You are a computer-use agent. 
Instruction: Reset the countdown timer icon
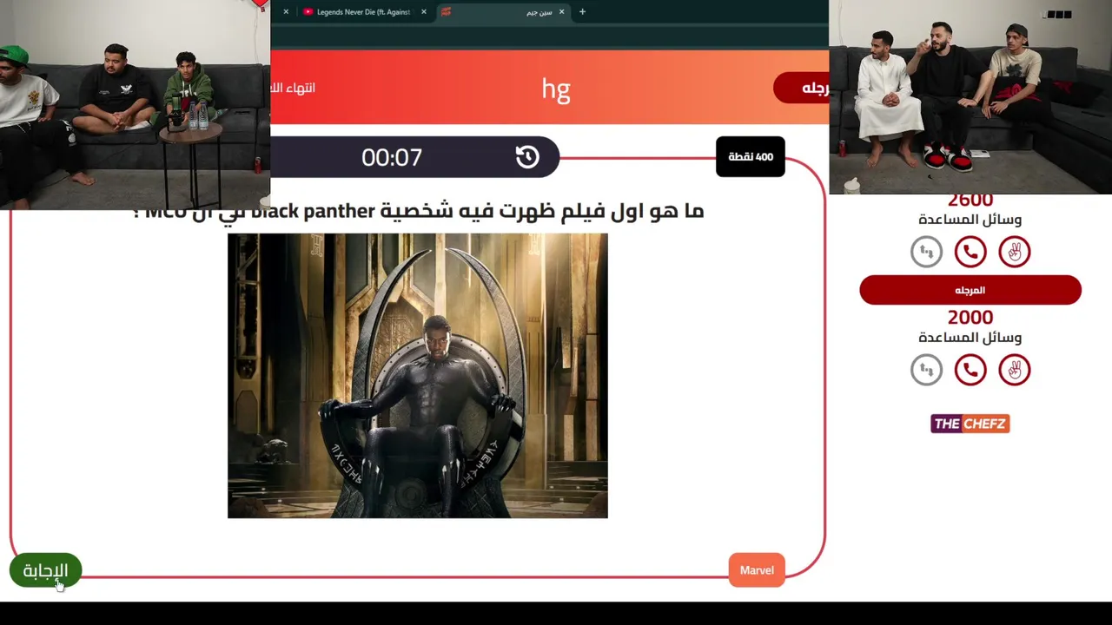pyautogui.click(x=527, y=157)
